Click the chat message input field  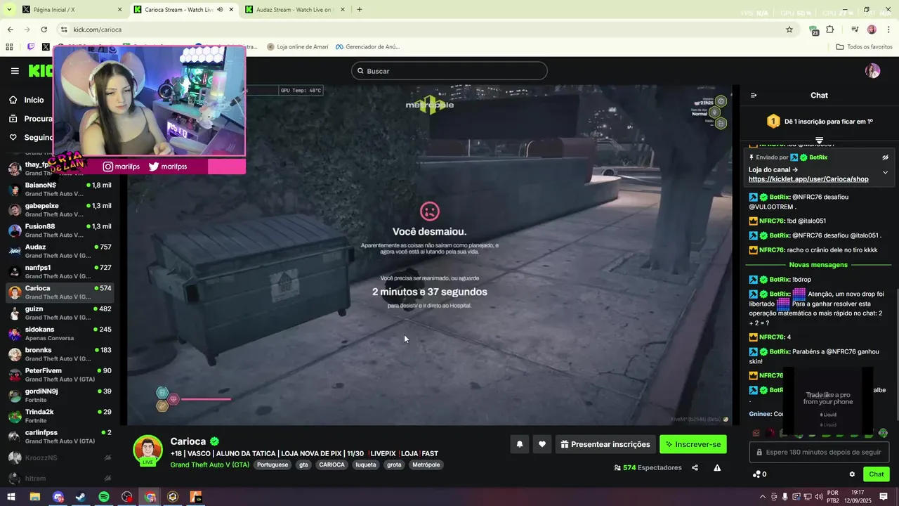point(820,453)
